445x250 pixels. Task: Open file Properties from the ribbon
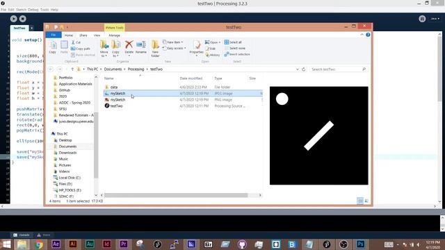tap(196, 48)
